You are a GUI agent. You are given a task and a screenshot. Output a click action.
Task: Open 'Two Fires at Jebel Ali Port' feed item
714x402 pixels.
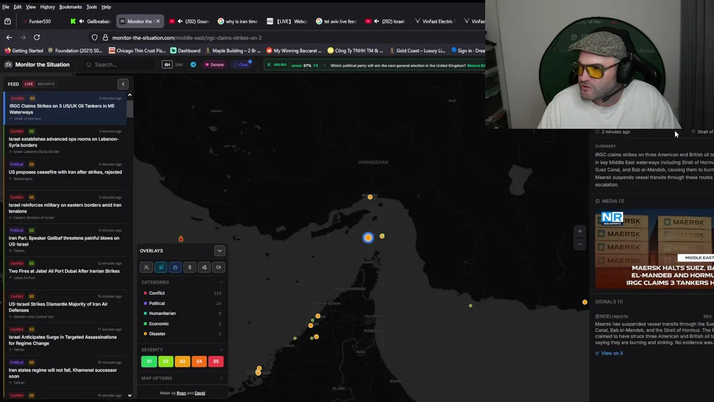point(65,271)
